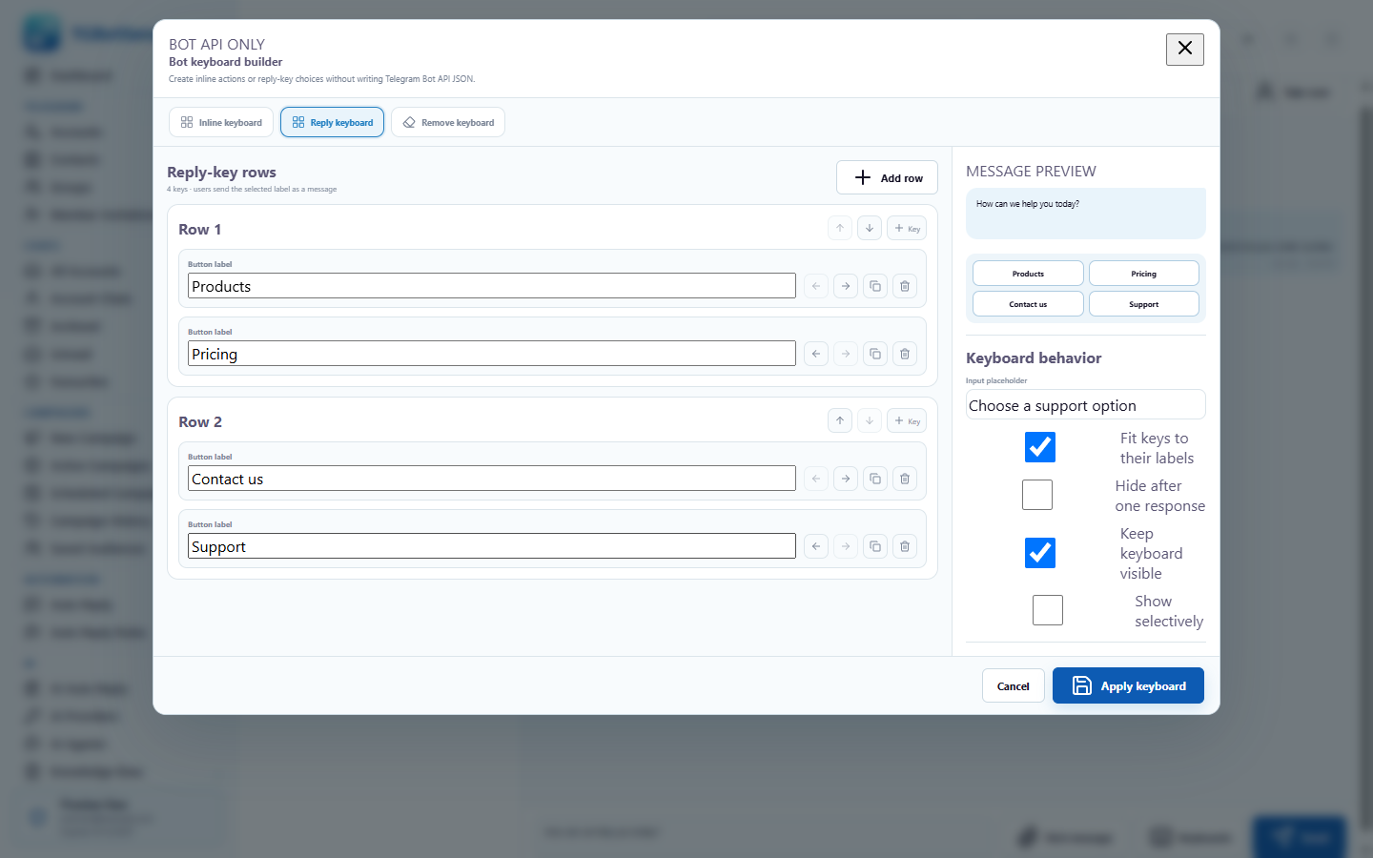The image size is (1373, 858).
Task: Add a key to Row 1
Action: click(x=907, y=228)
